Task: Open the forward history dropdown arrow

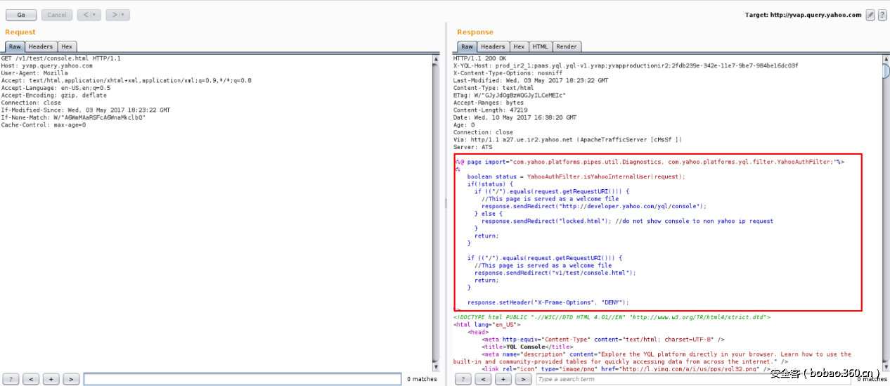Action: pyautogui.click(x=123, y=15)
